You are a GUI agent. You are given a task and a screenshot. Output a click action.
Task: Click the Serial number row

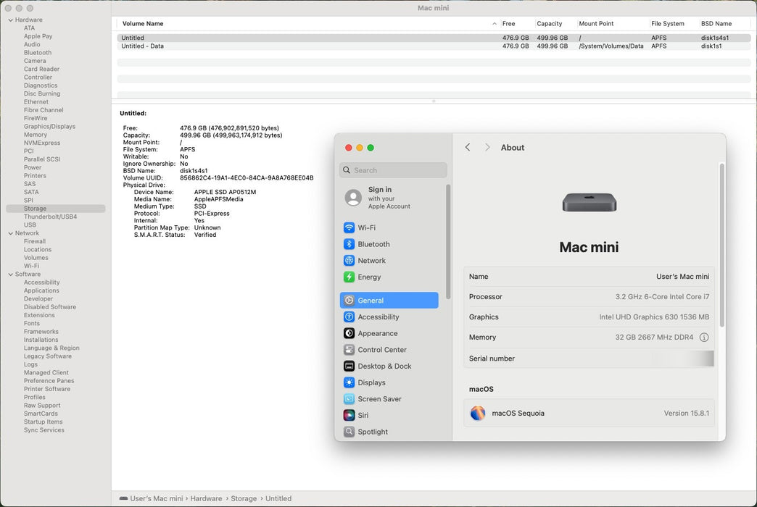click(589, 359)
